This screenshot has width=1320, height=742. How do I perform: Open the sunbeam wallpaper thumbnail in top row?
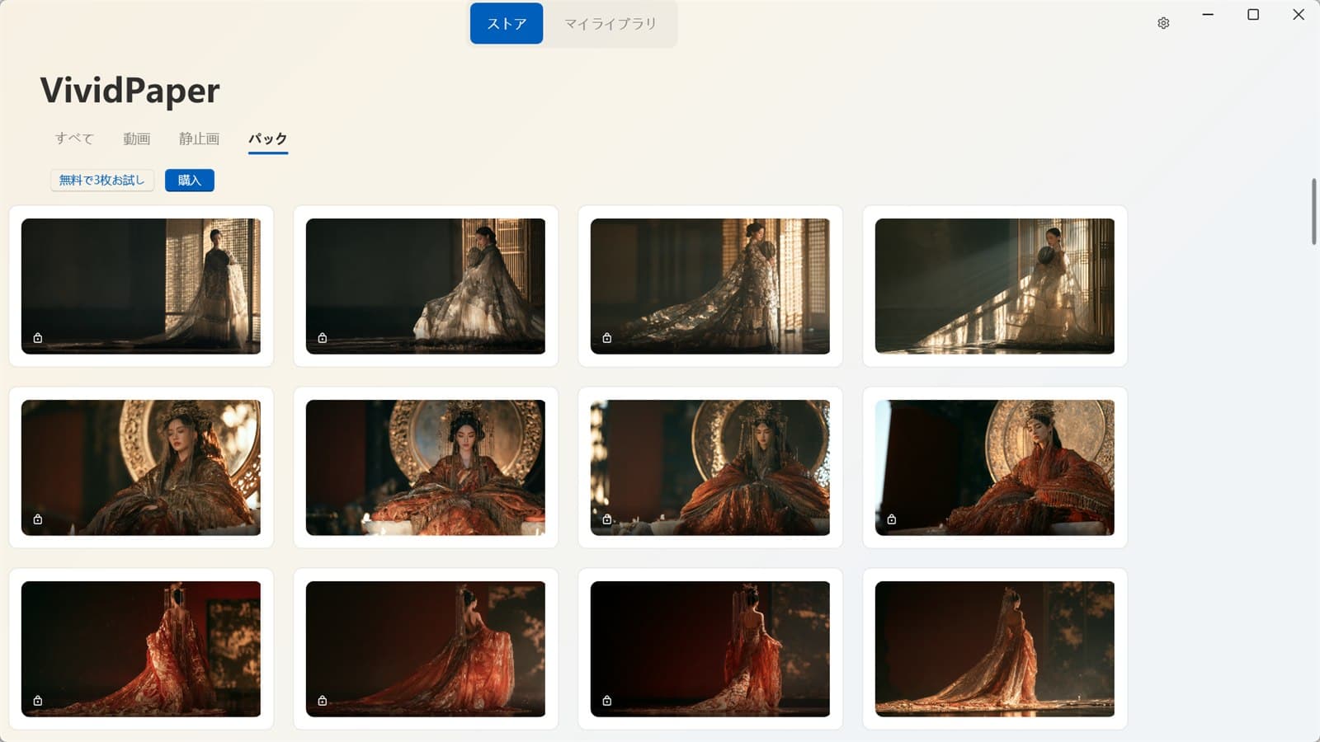[x=995, y=286]
